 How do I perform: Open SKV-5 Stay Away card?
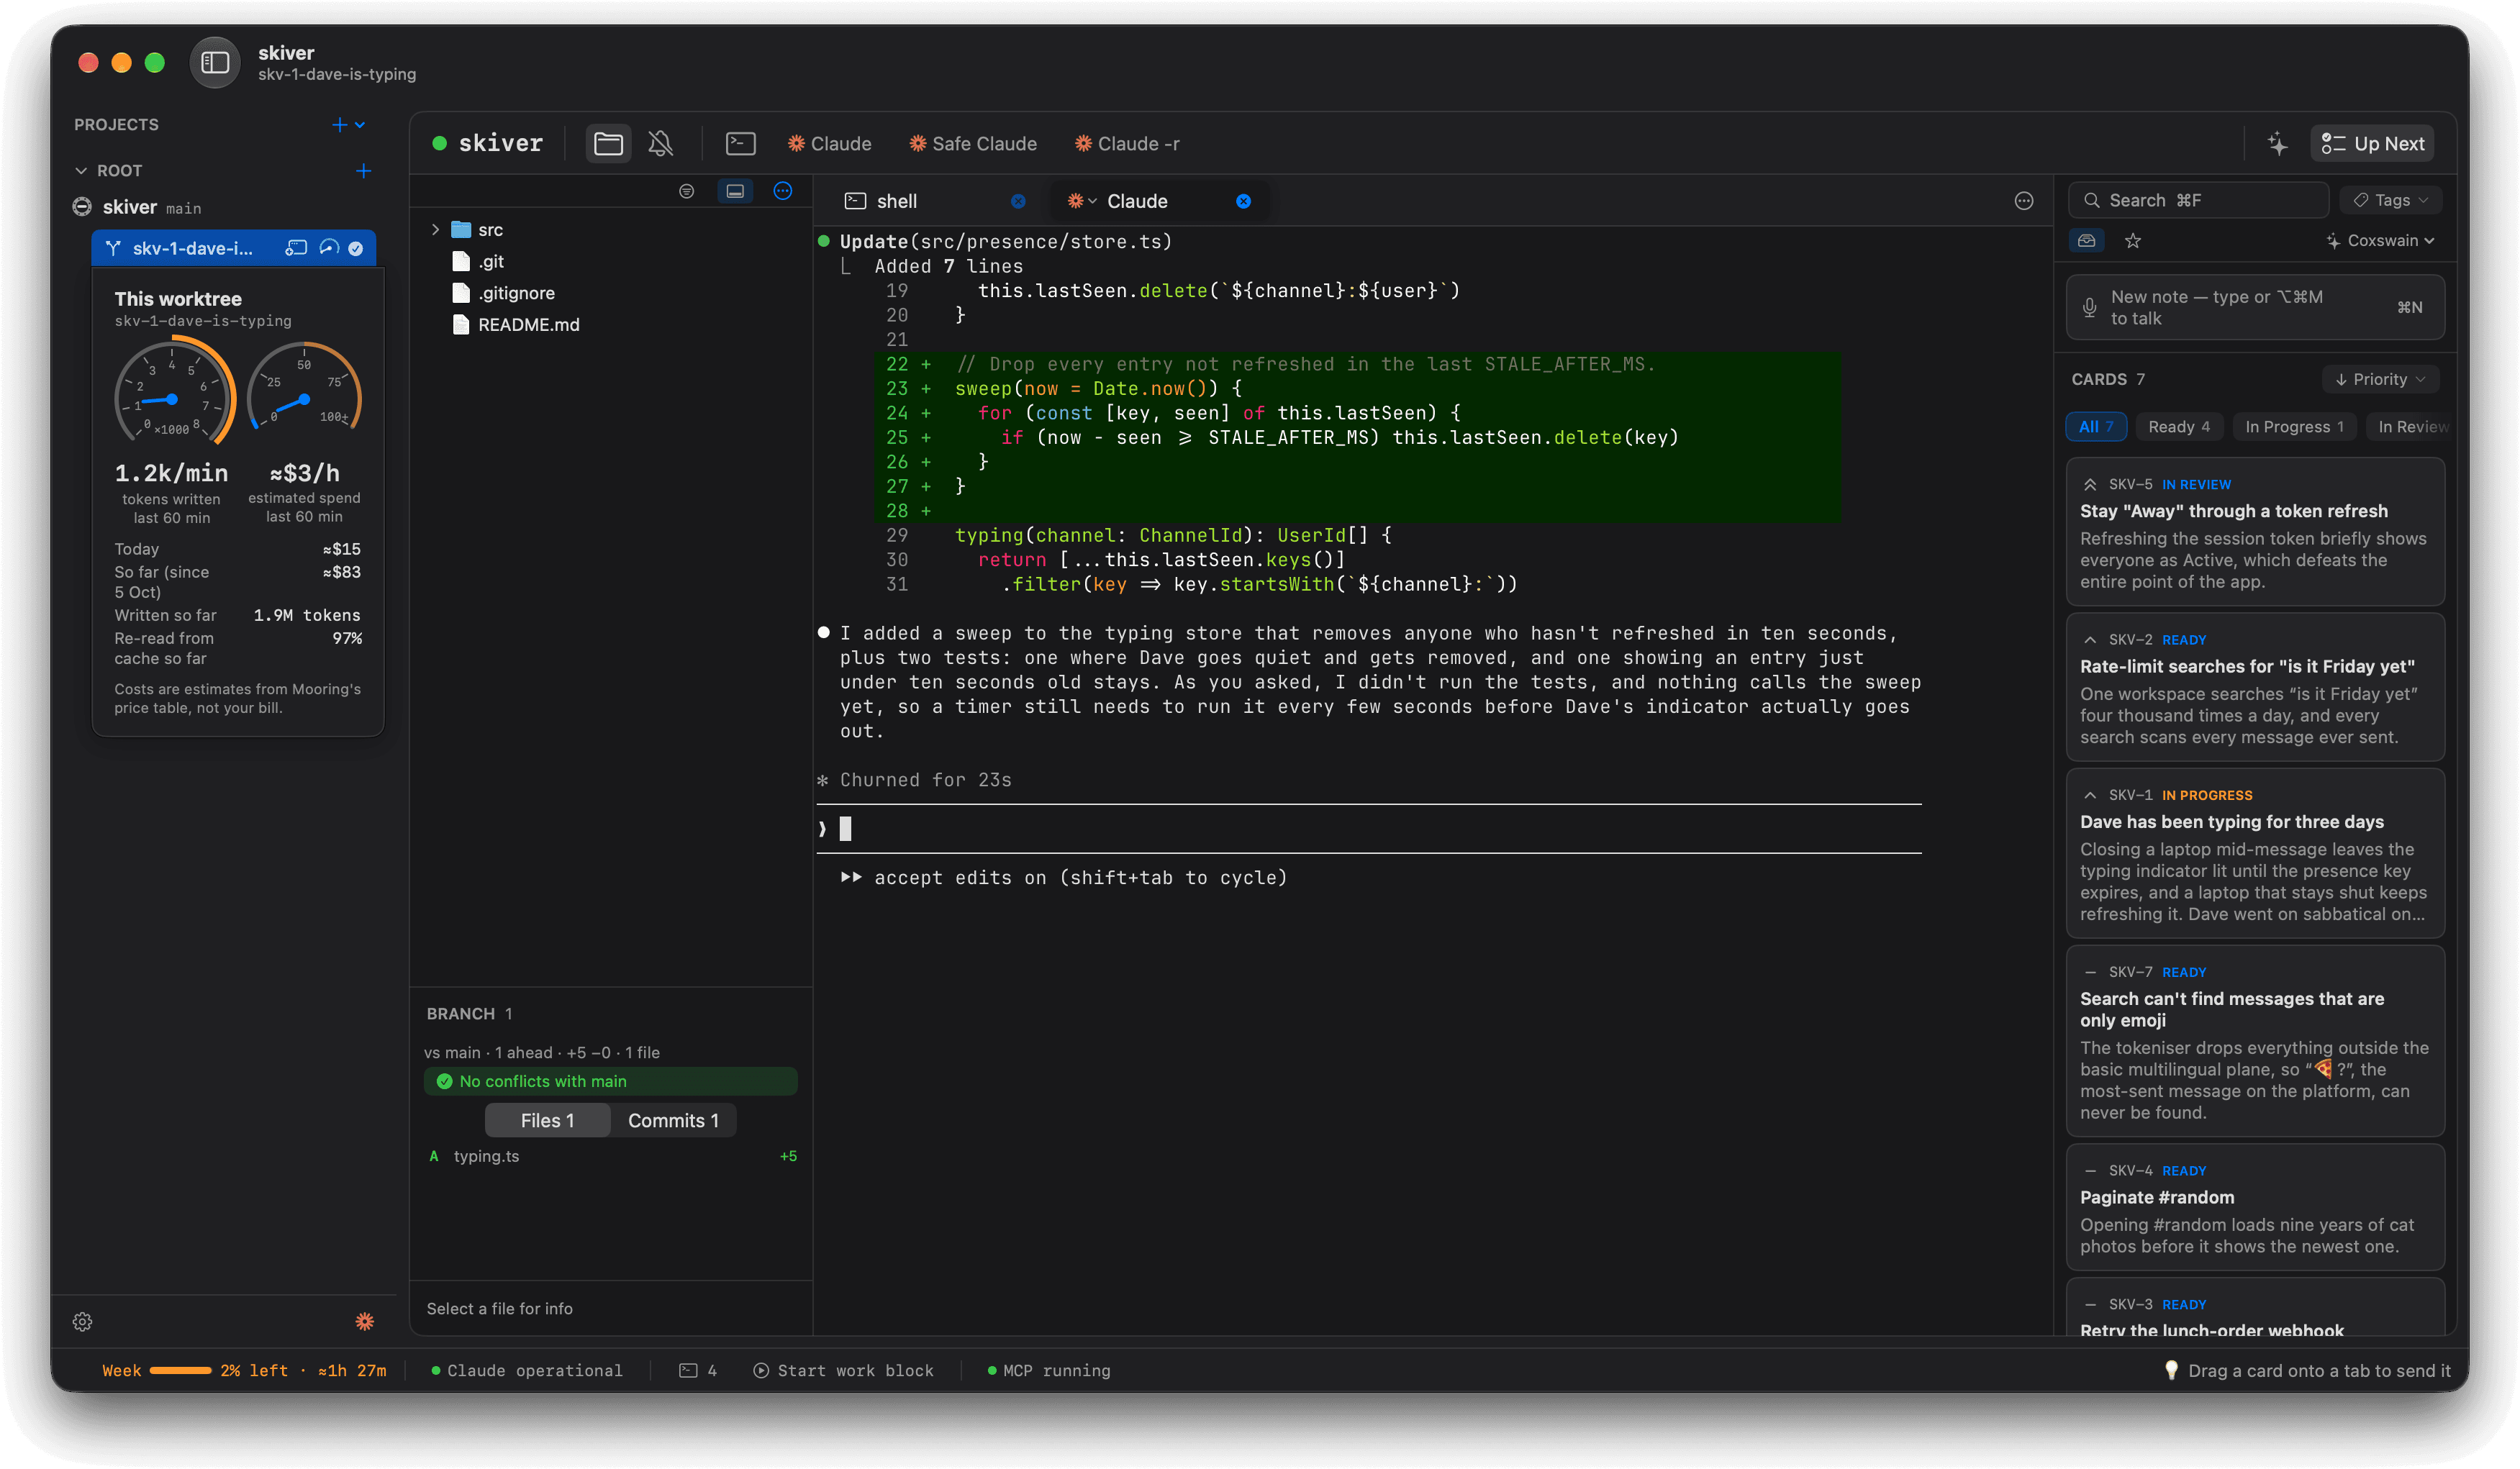click(2255, 532)
